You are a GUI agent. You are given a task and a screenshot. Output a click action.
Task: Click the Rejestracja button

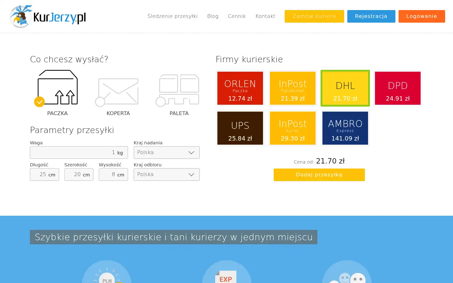371,16
